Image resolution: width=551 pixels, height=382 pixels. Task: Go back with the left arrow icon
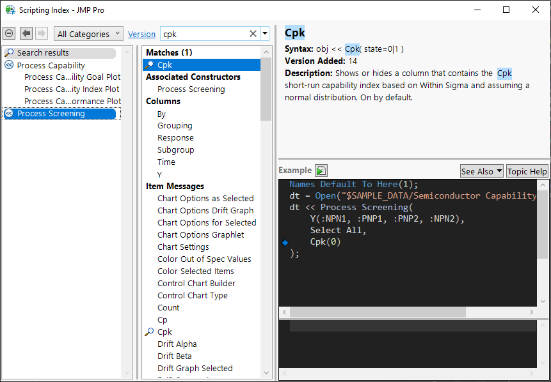click(26, 34)
